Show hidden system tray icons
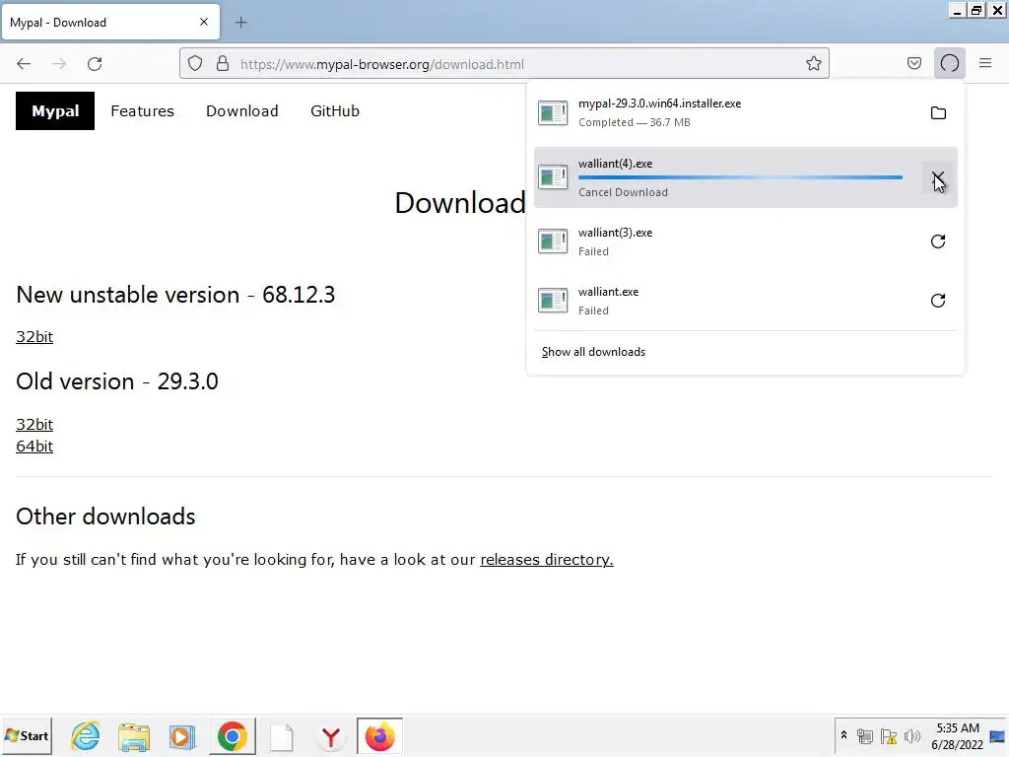Image resolution: width=1009 pixels, height=757 pixels. coord(843,735)
